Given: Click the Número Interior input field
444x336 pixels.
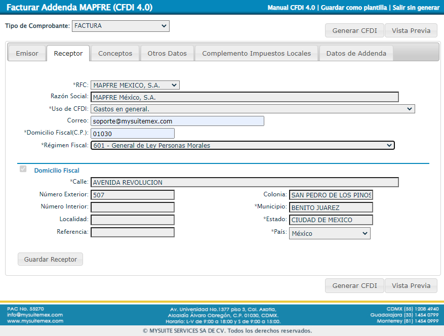Looking at the screenshot, I should tap(133, 207).
